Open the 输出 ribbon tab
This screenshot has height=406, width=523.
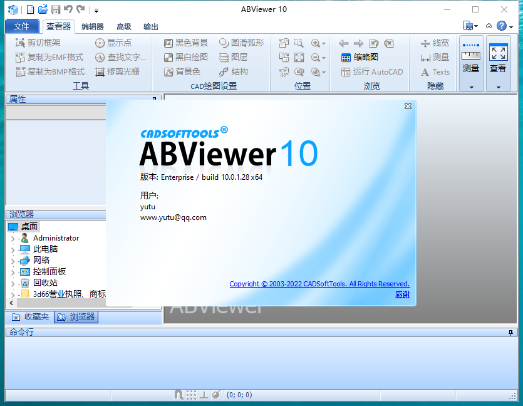coord(150,26)
